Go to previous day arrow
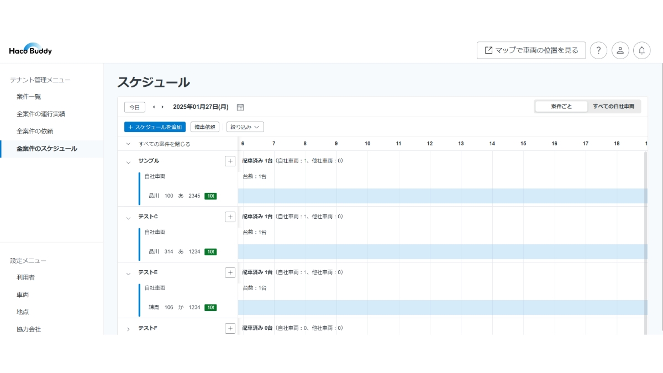 (x=154, y=107)
